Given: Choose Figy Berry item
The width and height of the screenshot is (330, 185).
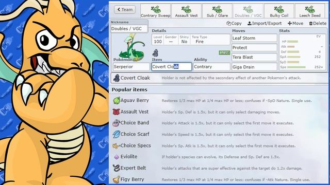Looking at the screenshot, I should click(x=220, y=179).
